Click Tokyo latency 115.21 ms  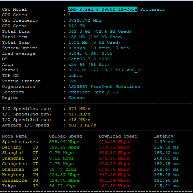(166, 186)
